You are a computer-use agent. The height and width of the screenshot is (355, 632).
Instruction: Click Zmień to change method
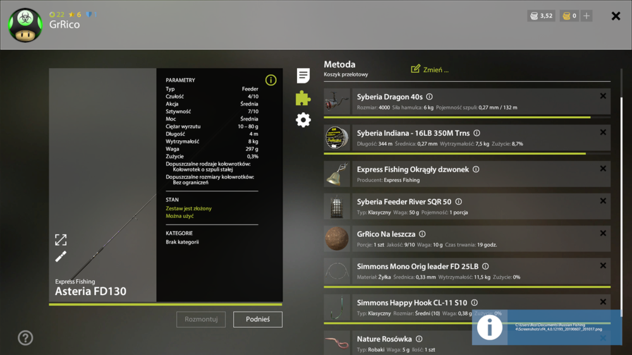click(x=430, y=69)
